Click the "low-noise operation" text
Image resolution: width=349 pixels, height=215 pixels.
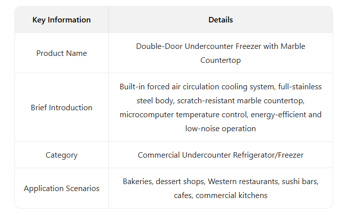tap(220, 129)
